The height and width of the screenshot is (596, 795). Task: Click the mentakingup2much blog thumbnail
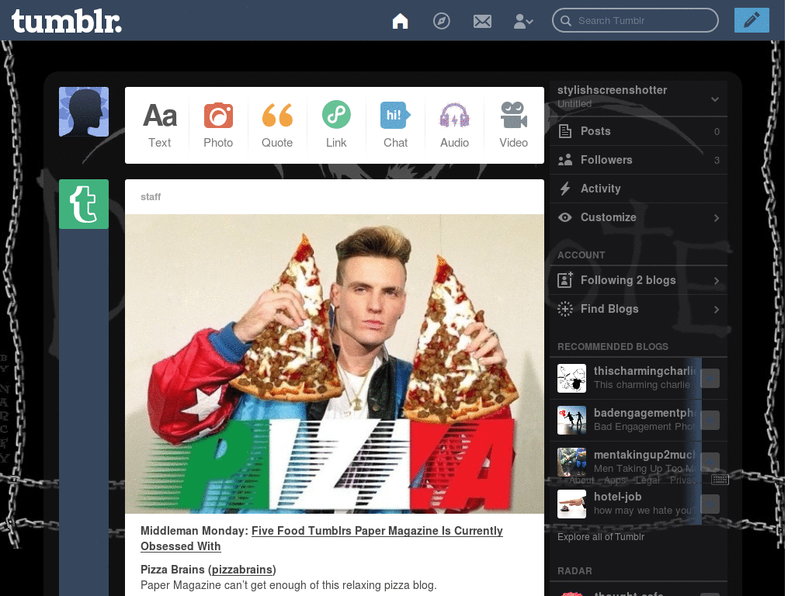[571, 463]
